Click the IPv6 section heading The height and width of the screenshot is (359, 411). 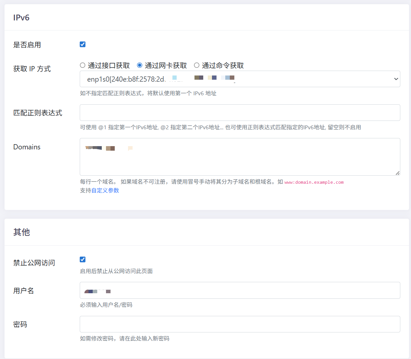click(21, 17)
